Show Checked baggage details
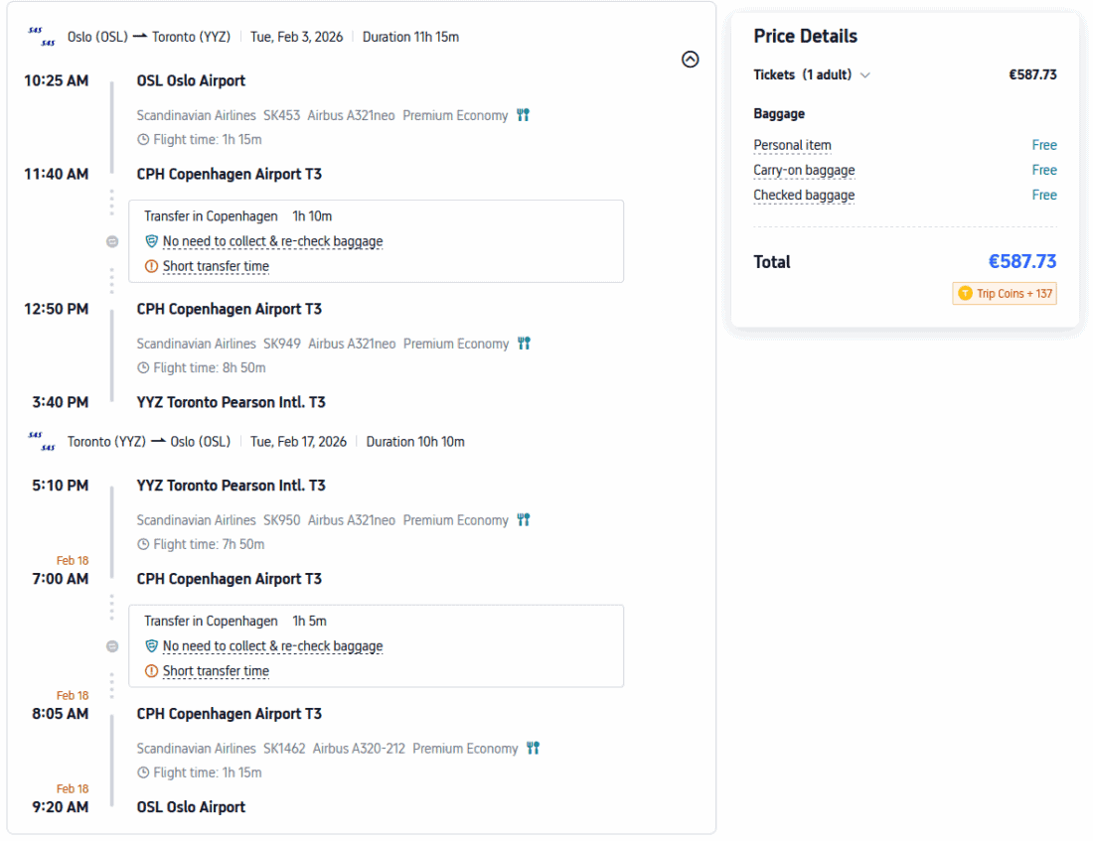The image size is (1093, 841). click(804, 196)
